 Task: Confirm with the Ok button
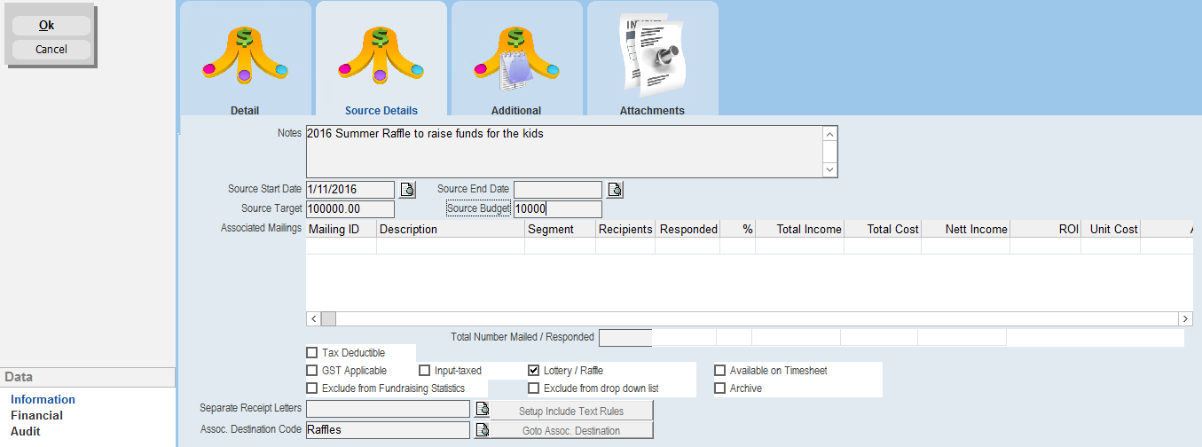tap(51, 26)
